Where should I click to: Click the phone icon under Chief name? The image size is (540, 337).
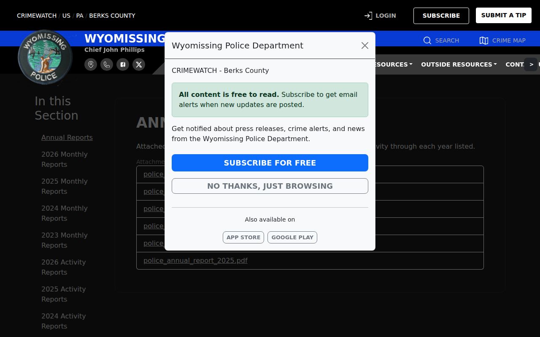pyautogui.click(x=107, y=64)
